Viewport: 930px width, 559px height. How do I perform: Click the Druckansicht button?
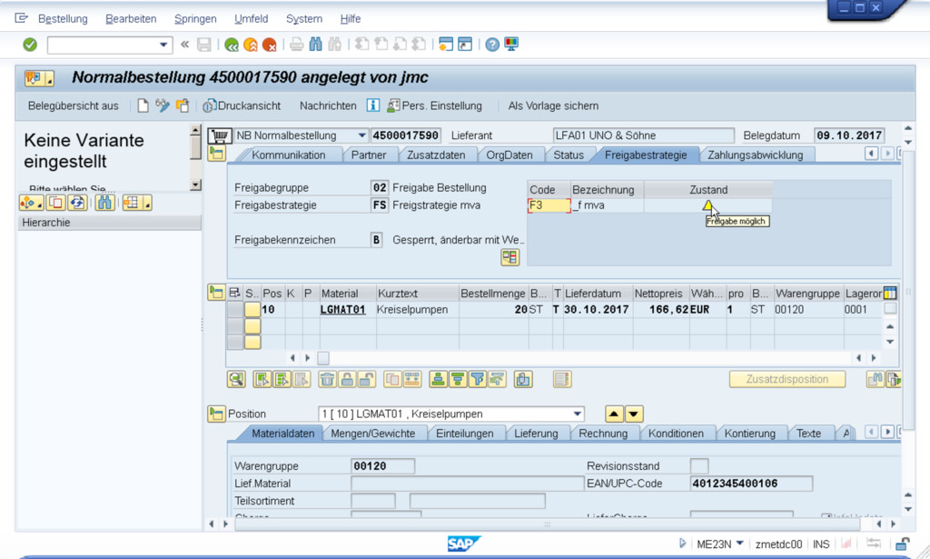pos(242,105)
